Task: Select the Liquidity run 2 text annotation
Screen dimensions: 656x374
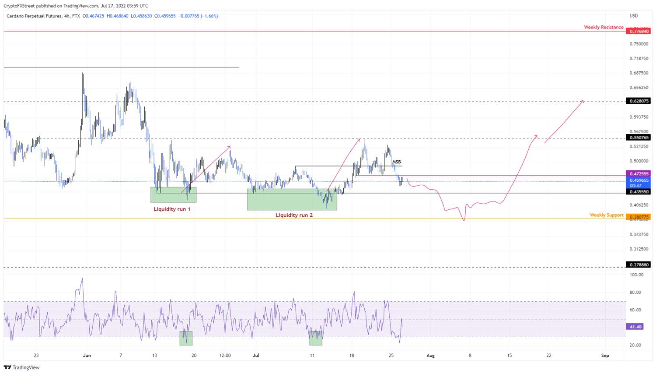Action: tap(294, 215)
